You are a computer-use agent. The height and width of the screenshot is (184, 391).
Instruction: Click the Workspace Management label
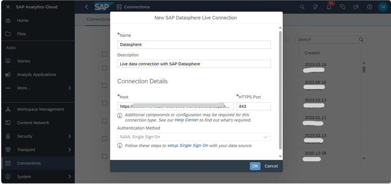tap(41, 109)
